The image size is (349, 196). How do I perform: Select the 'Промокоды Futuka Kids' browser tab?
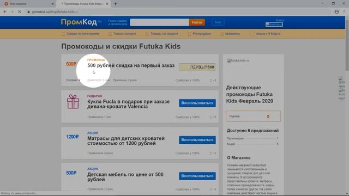click(x=83, y=4)
